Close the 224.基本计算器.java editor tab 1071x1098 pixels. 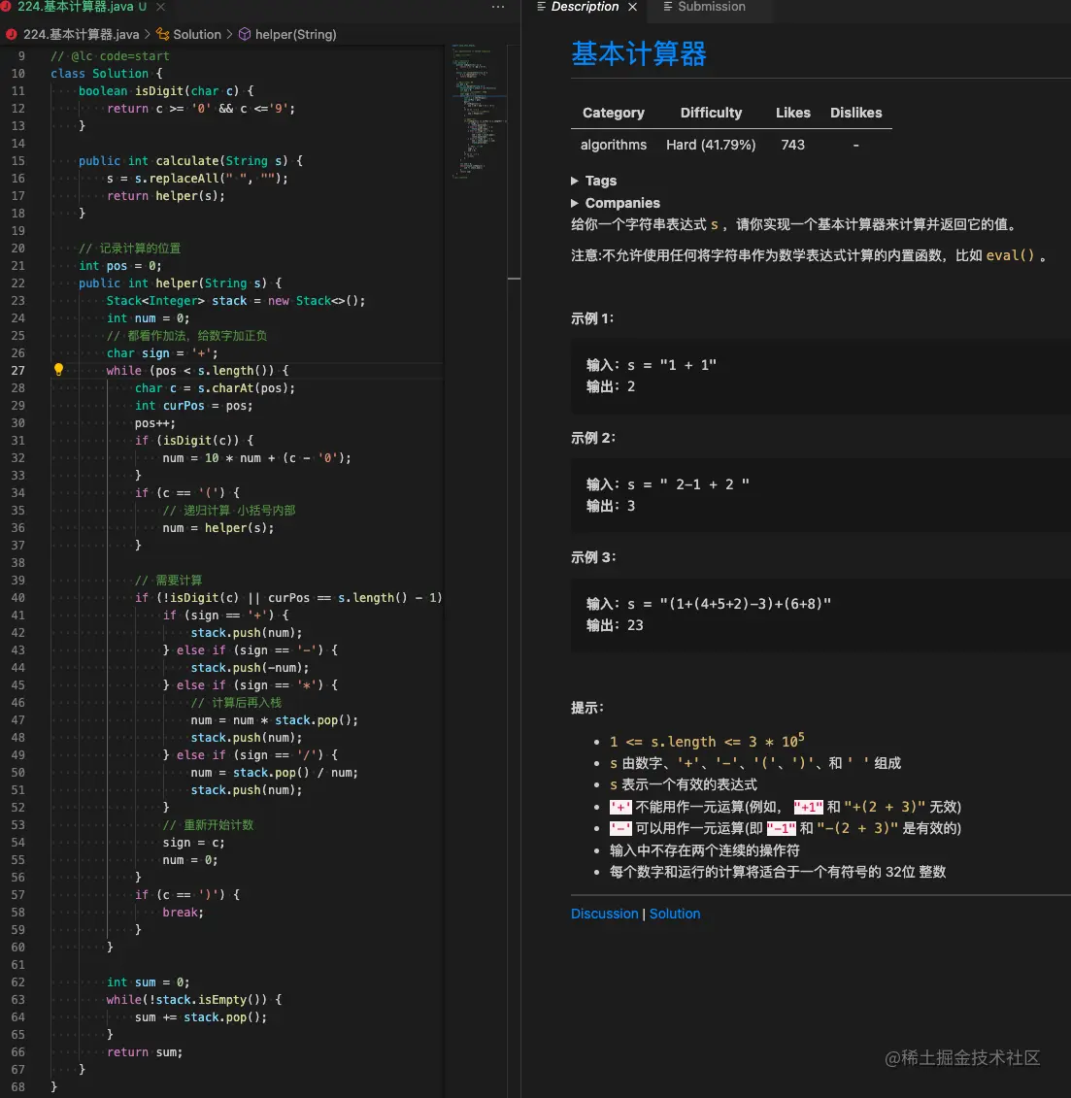[x=160, y=6]
